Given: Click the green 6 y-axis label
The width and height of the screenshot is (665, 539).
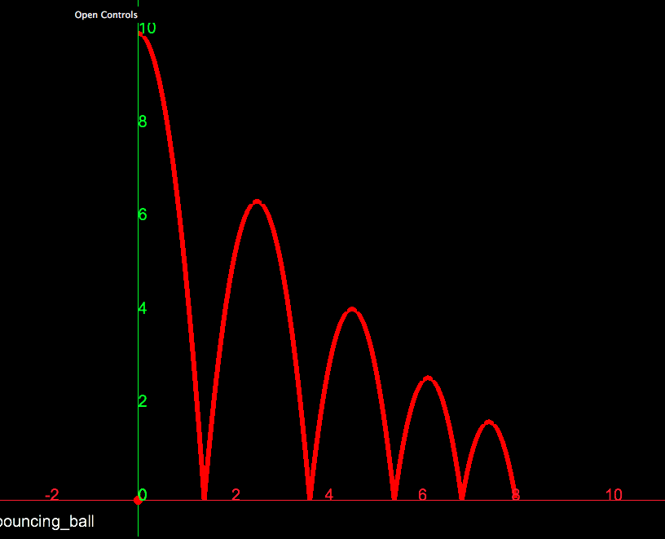Looking at the screenshot, I should (x=143, y=214).
